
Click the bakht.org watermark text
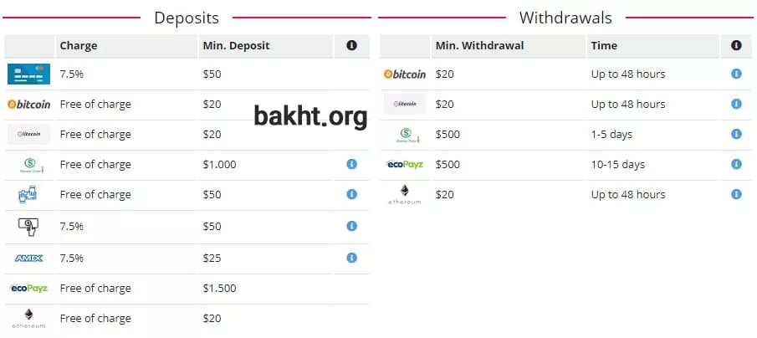pyautogui.click(x=310, y=116)
